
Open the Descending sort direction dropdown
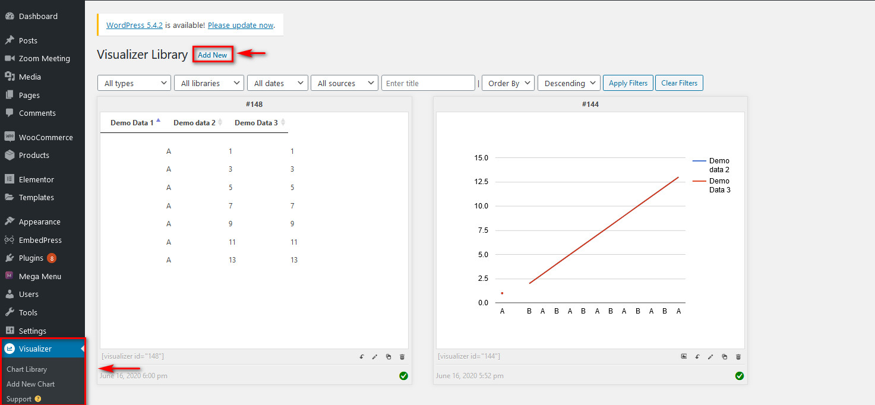point(569,83)
